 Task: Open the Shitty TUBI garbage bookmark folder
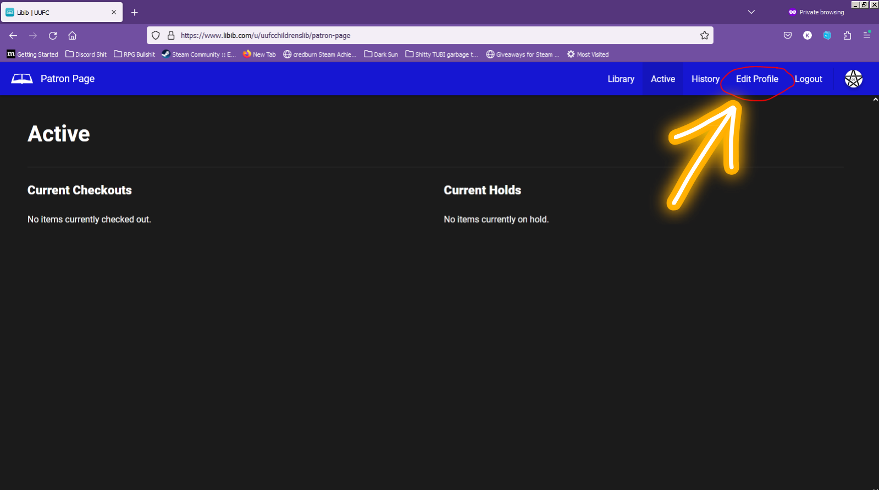click(x=442, y=54)
